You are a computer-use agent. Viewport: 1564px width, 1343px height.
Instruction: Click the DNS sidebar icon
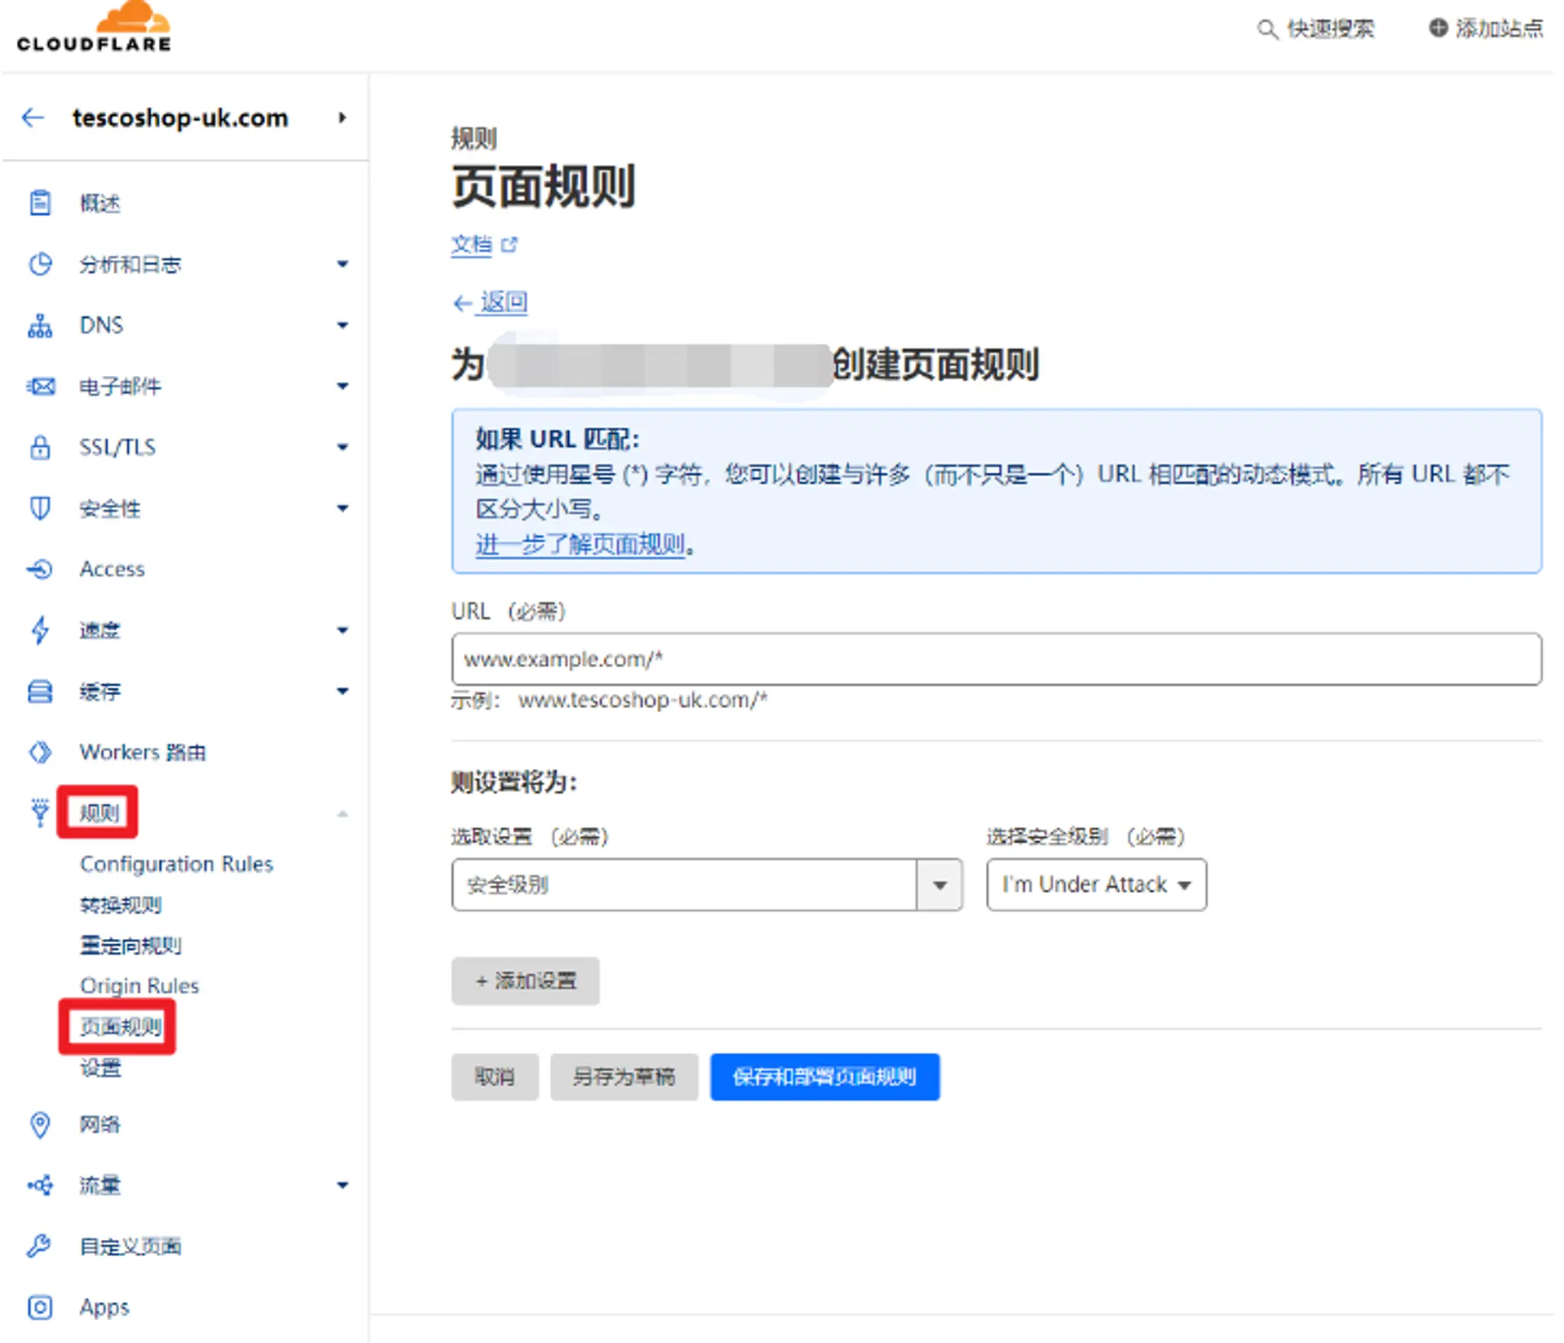point(40,325)
